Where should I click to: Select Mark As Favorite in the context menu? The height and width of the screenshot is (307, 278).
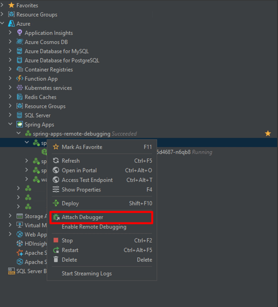tap(82, 147)
